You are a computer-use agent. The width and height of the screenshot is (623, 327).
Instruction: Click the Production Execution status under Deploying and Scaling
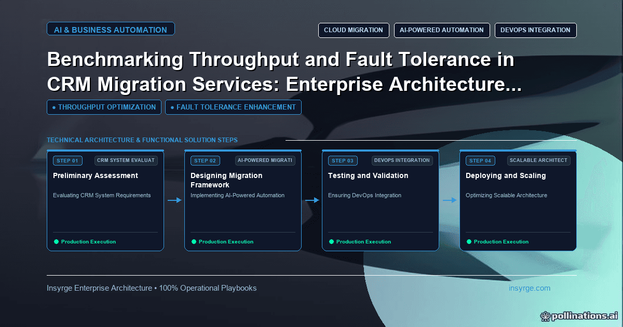(x=497, y=242)
